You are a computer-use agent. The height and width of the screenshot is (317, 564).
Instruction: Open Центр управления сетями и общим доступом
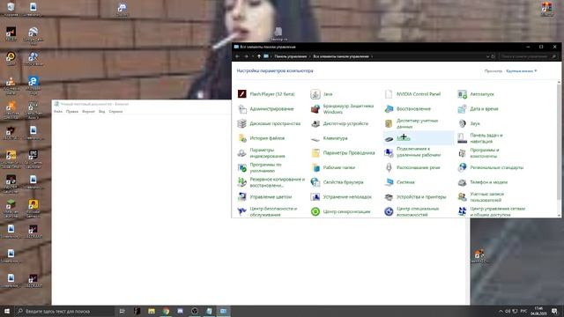click(x=492, y=211)
